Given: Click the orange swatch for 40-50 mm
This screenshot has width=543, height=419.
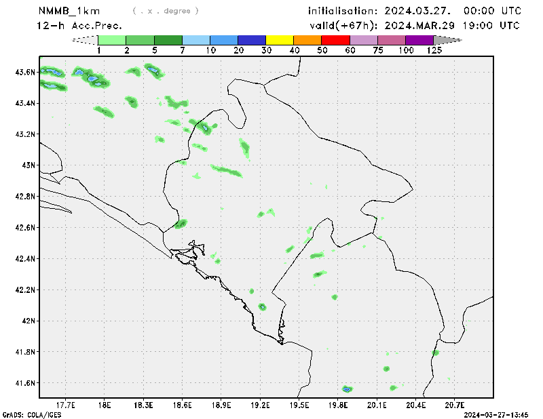Looking at the screenshot, I should 308,40.
